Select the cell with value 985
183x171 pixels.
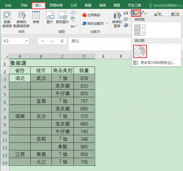coord(84,147)
